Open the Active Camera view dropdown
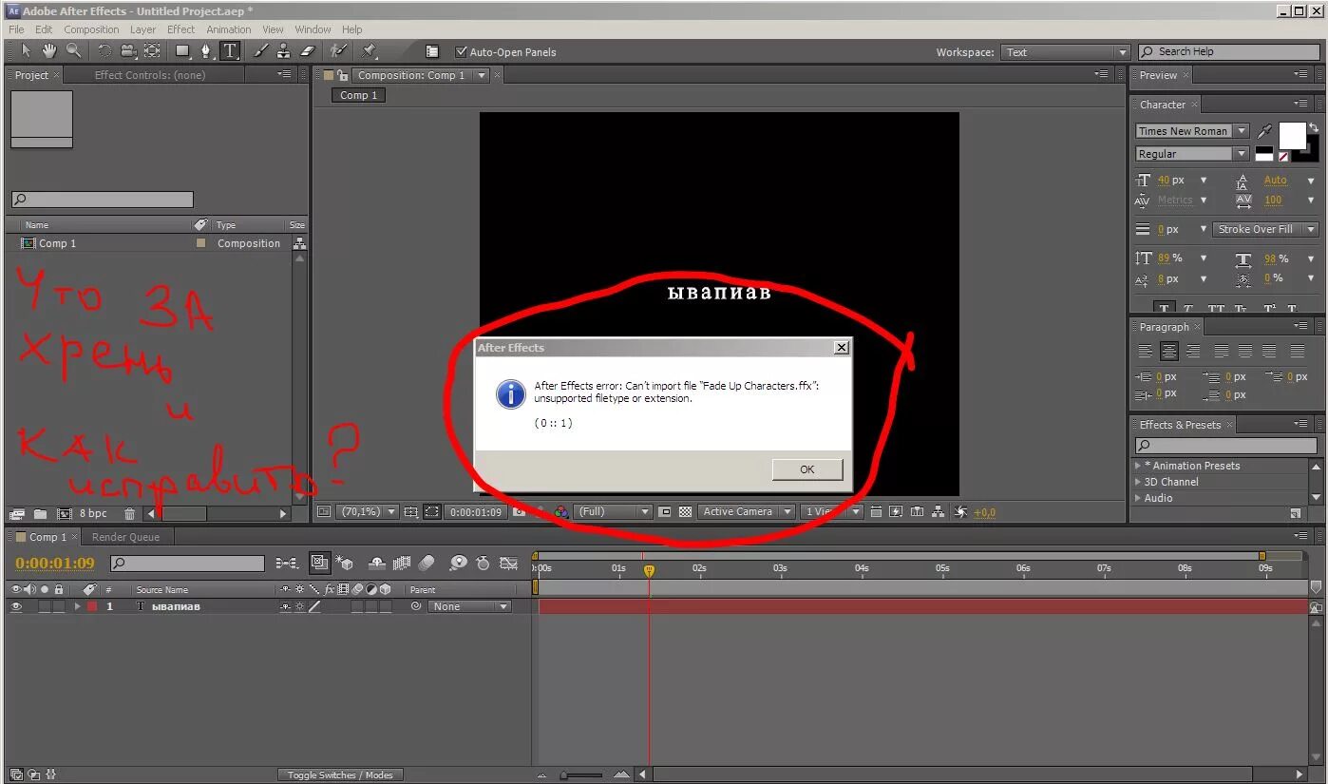The image size is (1328, 784). (746, 511)
